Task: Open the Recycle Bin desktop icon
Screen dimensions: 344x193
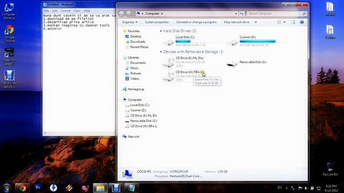Action: point(330,169)
